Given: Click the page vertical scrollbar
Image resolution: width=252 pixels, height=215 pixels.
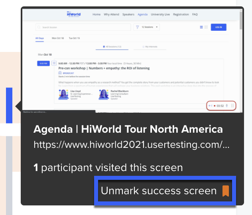Looking at the screenshot, I should coord(241,20).
